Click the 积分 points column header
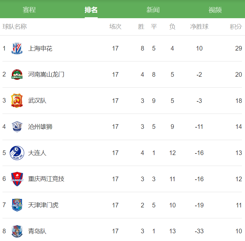 pyautogui.click(x=236, y=27)
